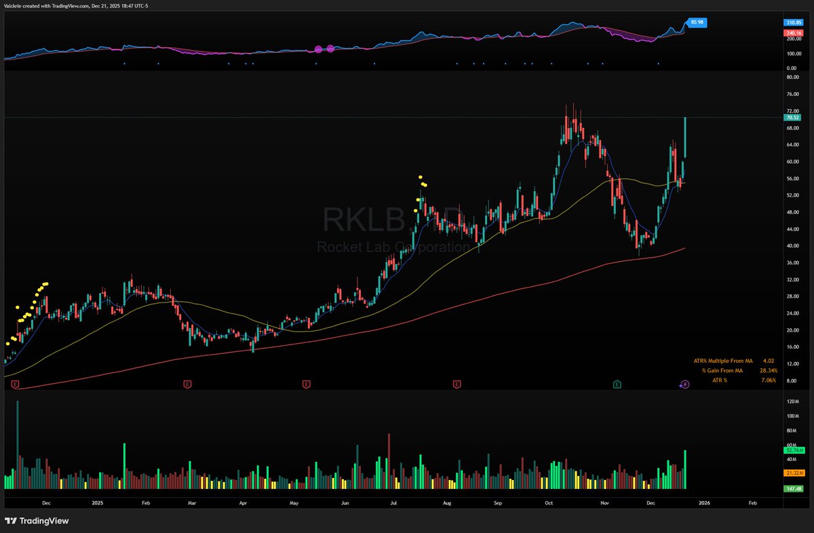Click the '4.02' ATR multiple value
Viewport: 814px width, 533px height.
769,361
